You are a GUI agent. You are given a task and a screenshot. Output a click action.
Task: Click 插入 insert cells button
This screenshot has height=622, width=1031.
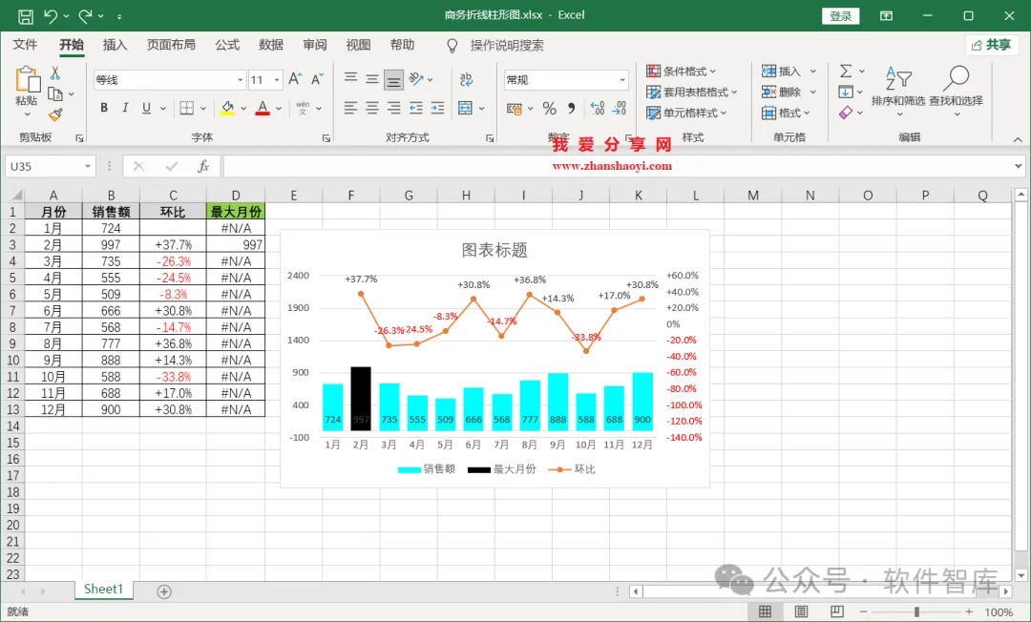781,71
